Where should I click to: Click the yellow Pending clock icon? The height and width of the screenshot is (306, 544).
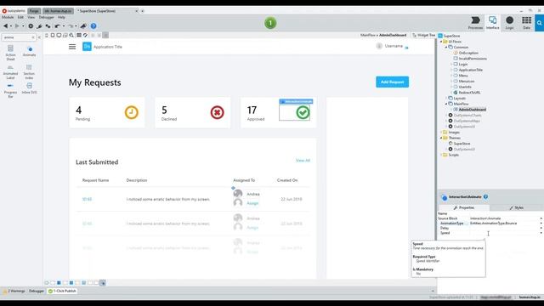pos(132,112)
